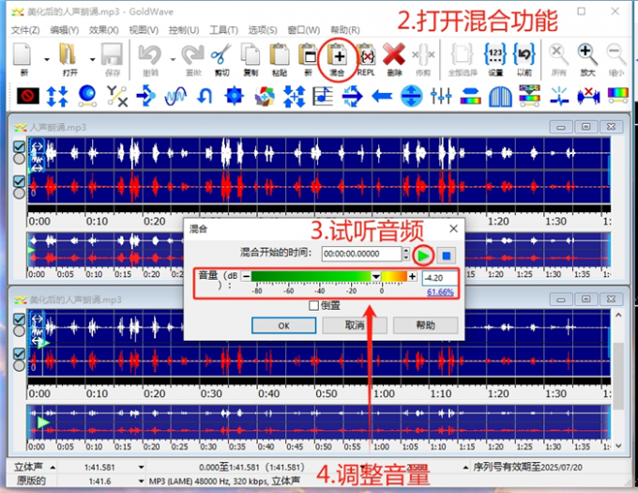Viewport: 638px width, 493px height.
Task: Click the Previous selection (以前) icon
Action: tap(524, 54)
